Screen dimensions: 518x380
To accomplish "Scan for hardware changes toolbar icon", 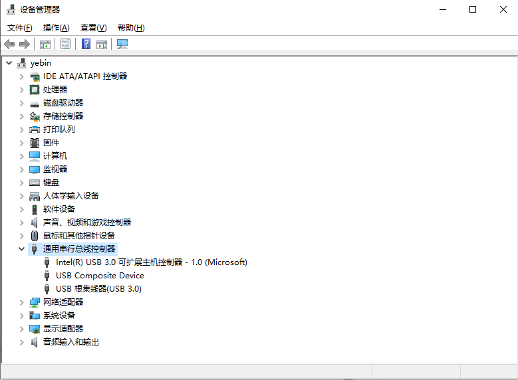I will (x=122, y=45).
